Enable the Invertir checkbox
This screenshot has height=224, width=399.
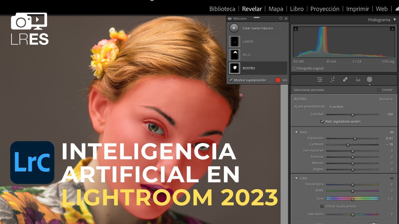(x=379, y=90)
